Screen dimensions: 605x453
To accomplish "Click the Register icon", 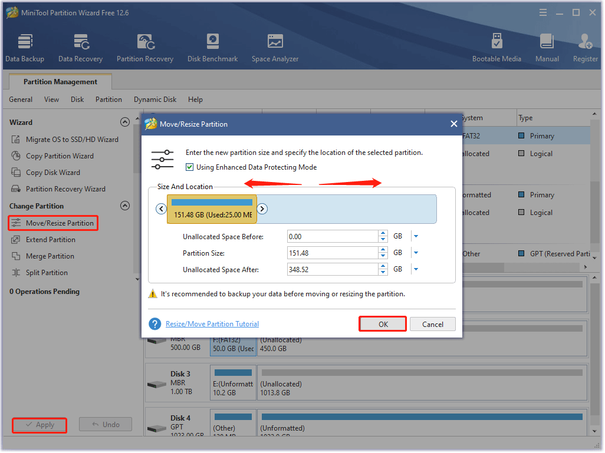I will coord(586,42).
